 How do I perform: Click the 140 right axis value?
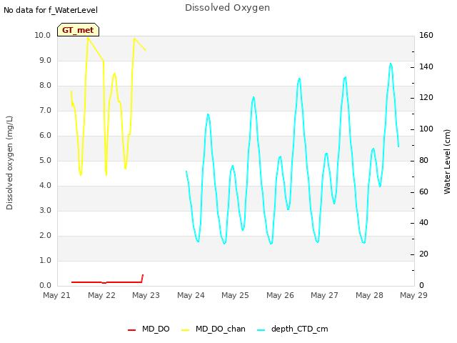pos(426,66)
